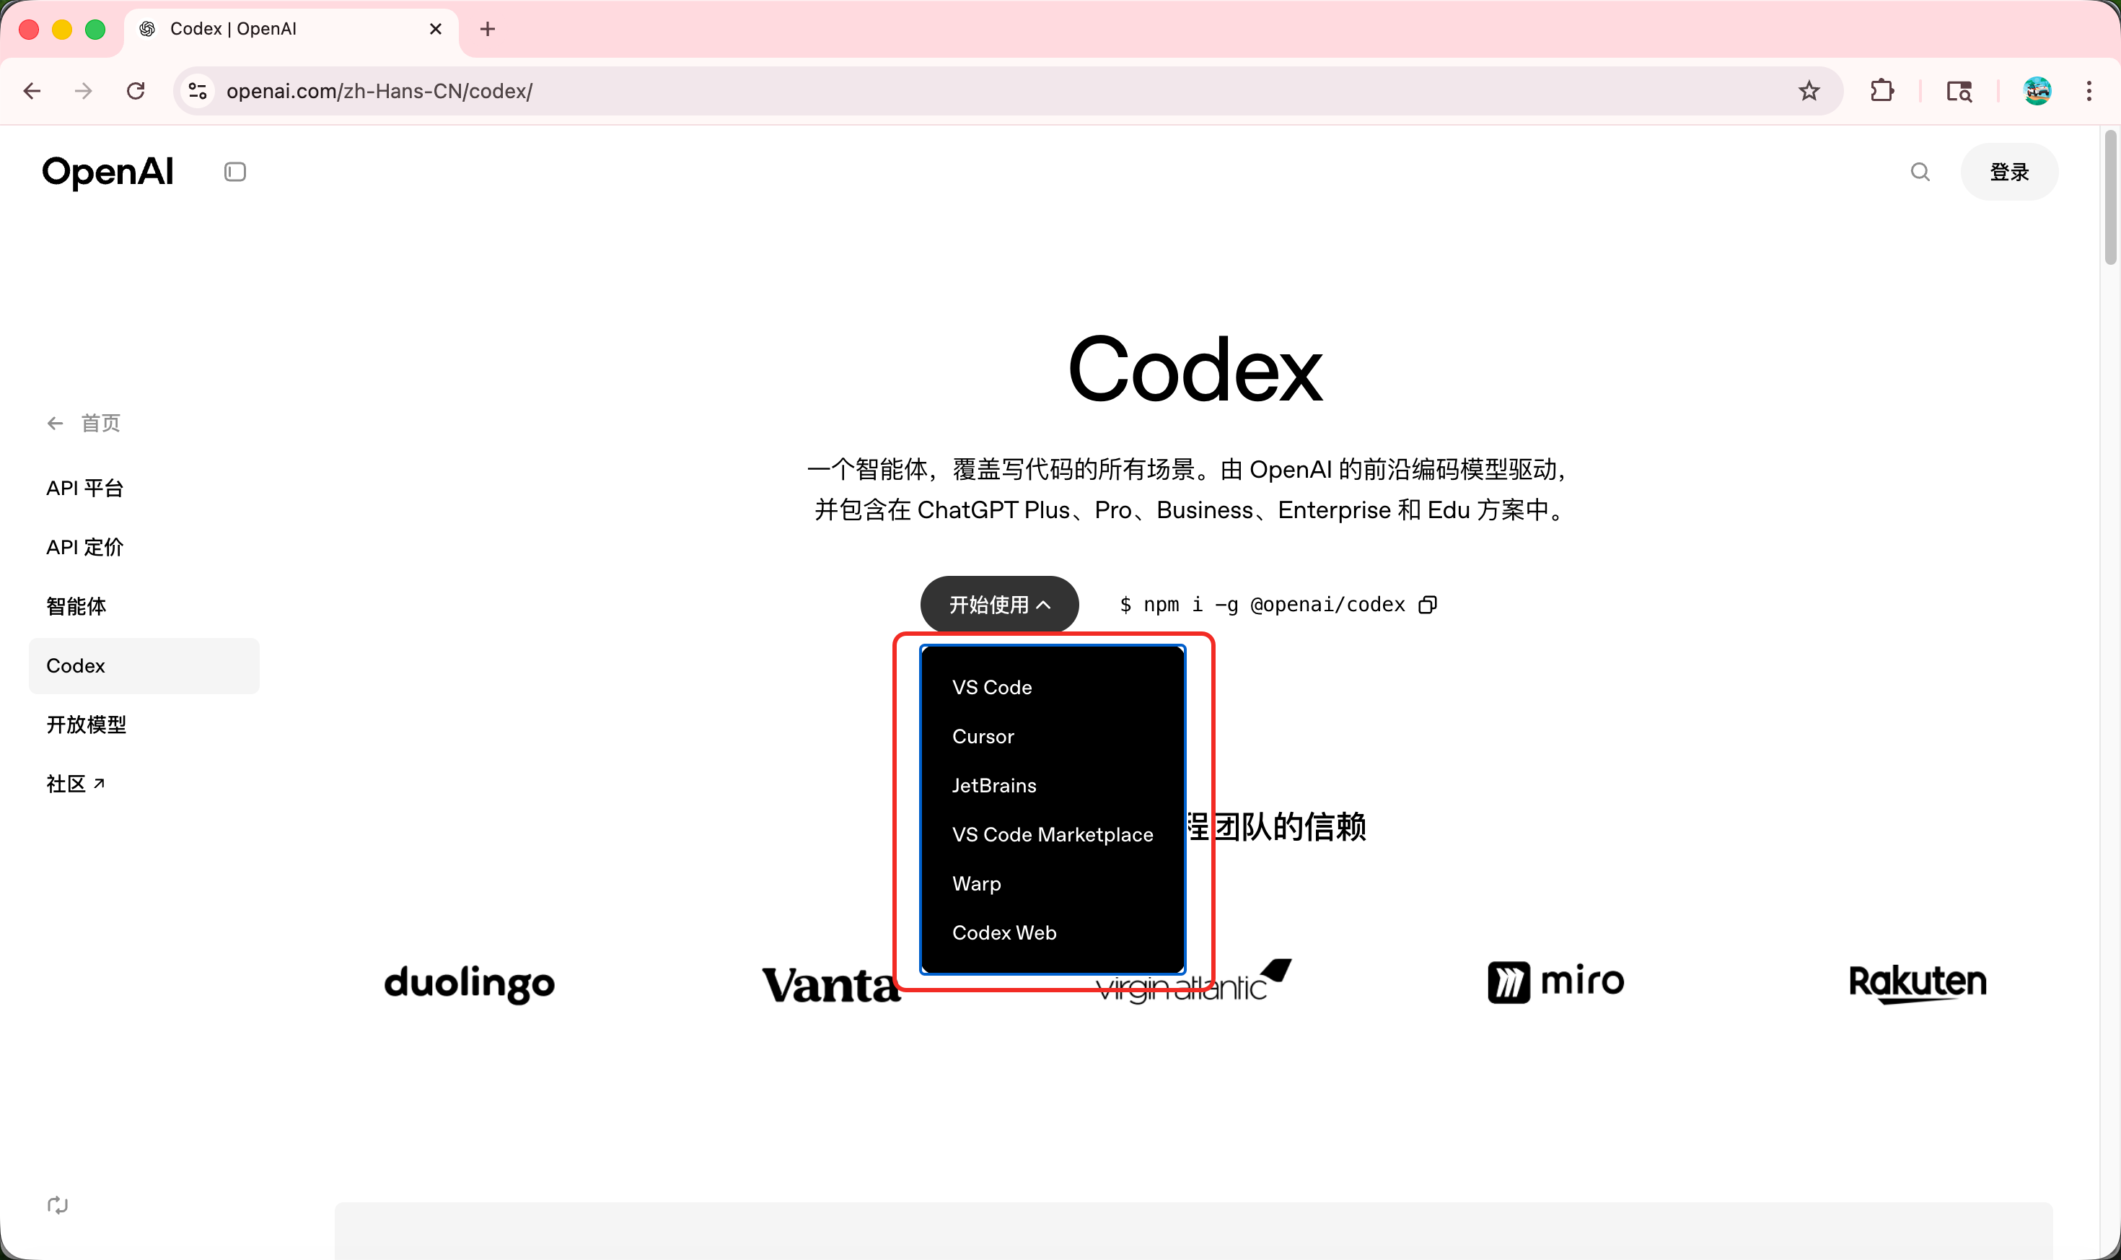Image resolution: width=2121 pixels, height=1260 pixels.
Task: Open Chrome's three-dot menu
Action: (2089, 91)
